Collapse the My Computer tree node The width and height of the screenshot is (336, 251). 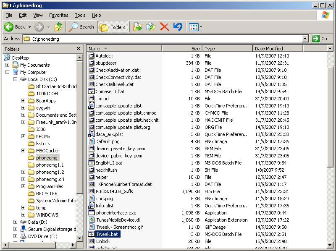(x=7, y=72)
